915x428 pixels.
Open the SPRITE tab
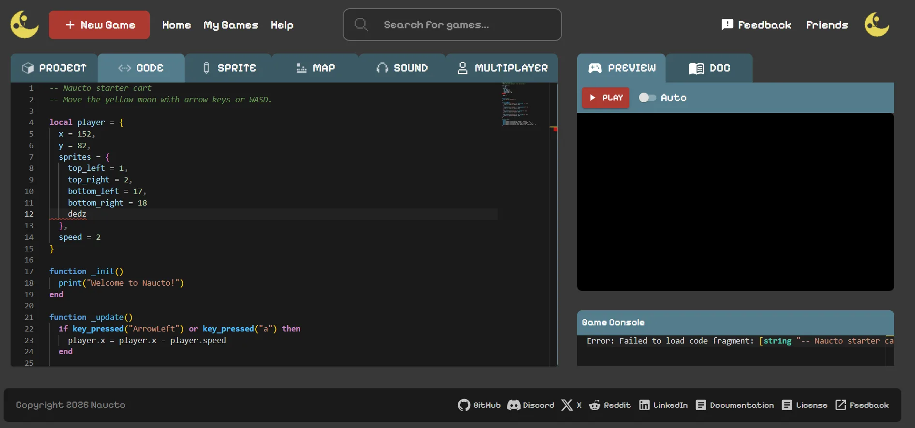(228, 68)
